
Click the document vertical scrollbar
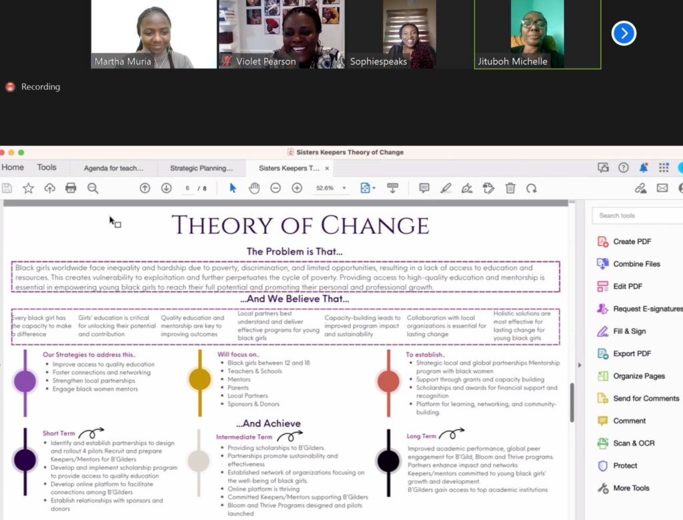(x=572, y=403)
